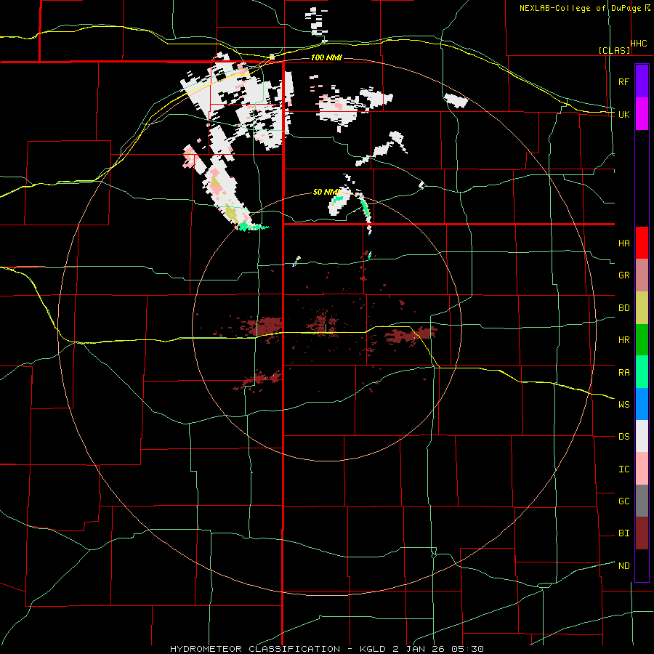Select the HR legend label

(x=623, y=340)
